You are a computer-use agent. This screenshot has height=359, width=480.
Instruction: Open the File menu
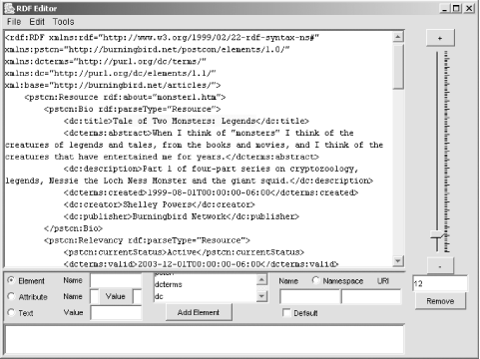14,22
